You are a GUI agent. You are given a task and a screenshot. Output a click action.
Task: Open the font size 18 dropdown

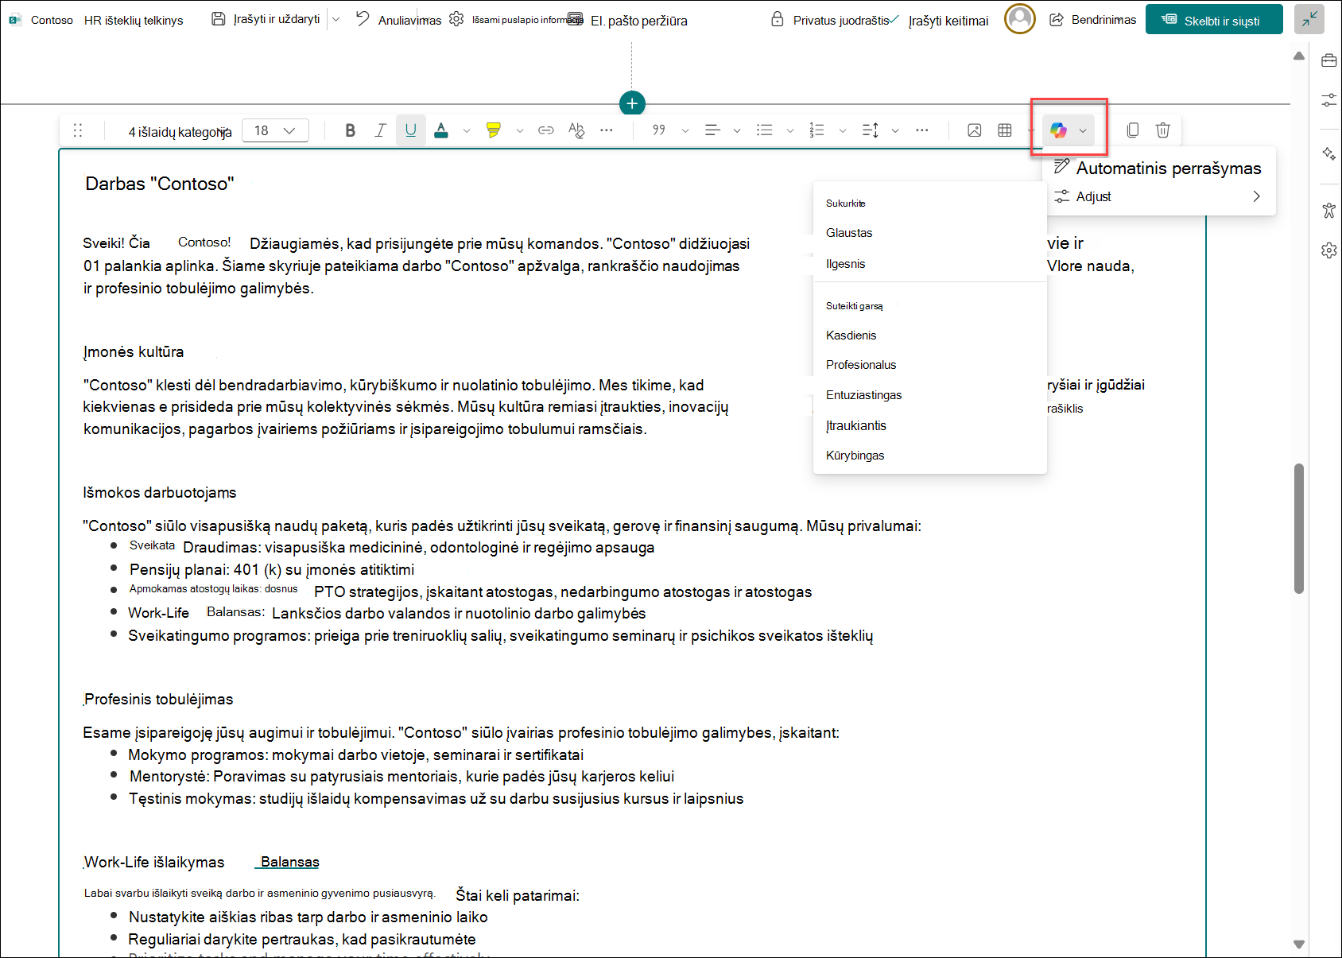click(274, 130)
